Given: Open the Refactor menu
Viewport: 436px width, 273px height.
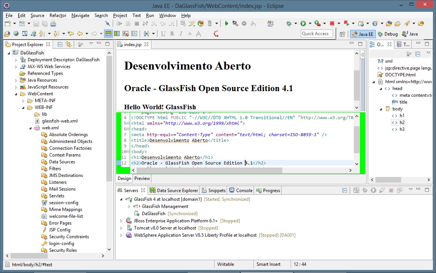Looking at the screenshot, I should click(x=58, y=16).
